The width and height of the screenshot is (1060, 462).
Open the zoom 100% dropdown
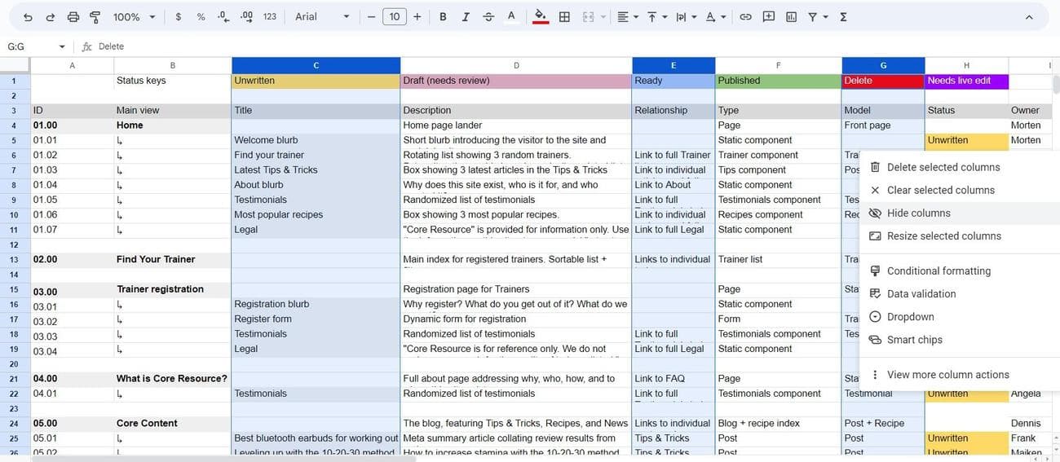point(132,17)
